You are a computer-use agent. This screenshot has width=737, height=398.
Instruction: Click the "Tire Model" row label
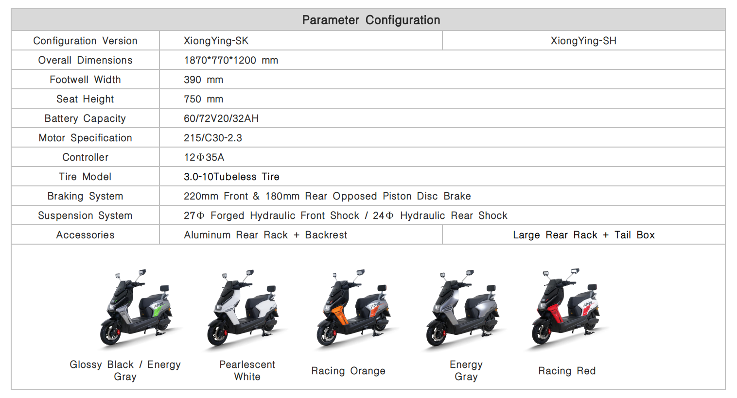point(85,177)
